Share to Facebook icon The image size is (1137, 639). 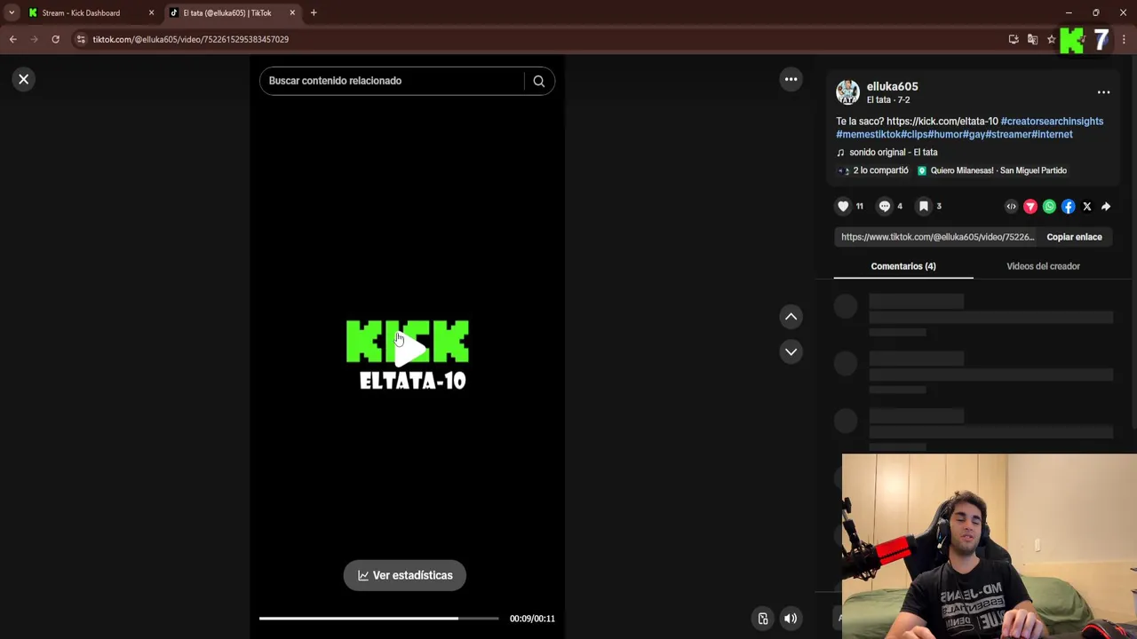[1068, 207]
